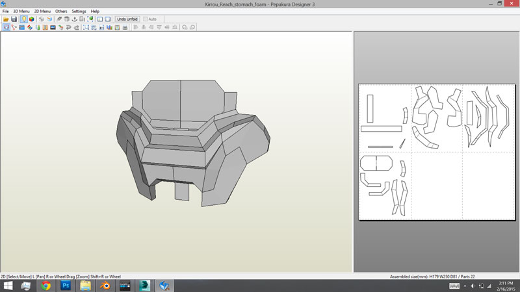Switch to the single-pane window layout icon

click(x=108, y=19)
